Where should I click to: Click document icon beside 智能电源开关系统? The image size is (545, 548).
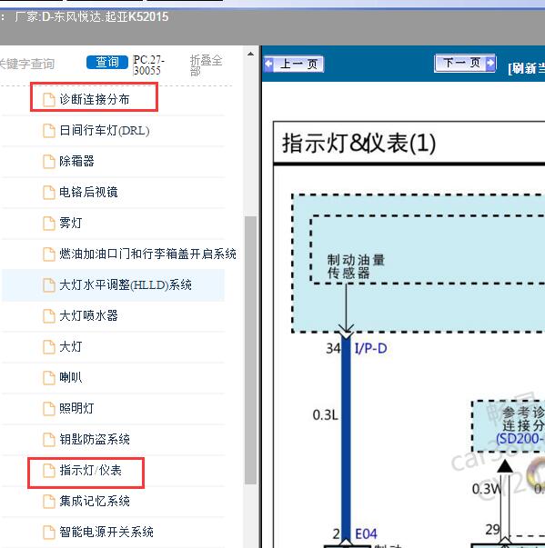[x=49, y=532]
